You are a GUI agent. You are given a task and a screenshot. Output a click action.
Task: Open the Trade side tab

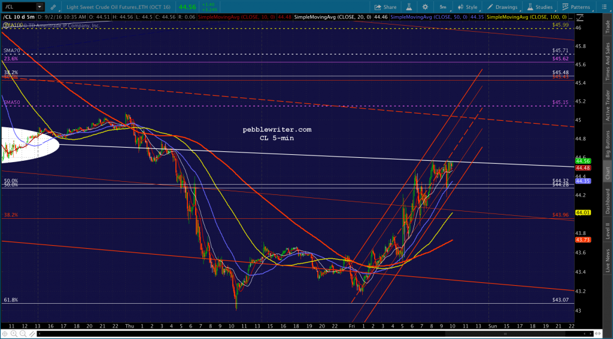click(608, 26)
